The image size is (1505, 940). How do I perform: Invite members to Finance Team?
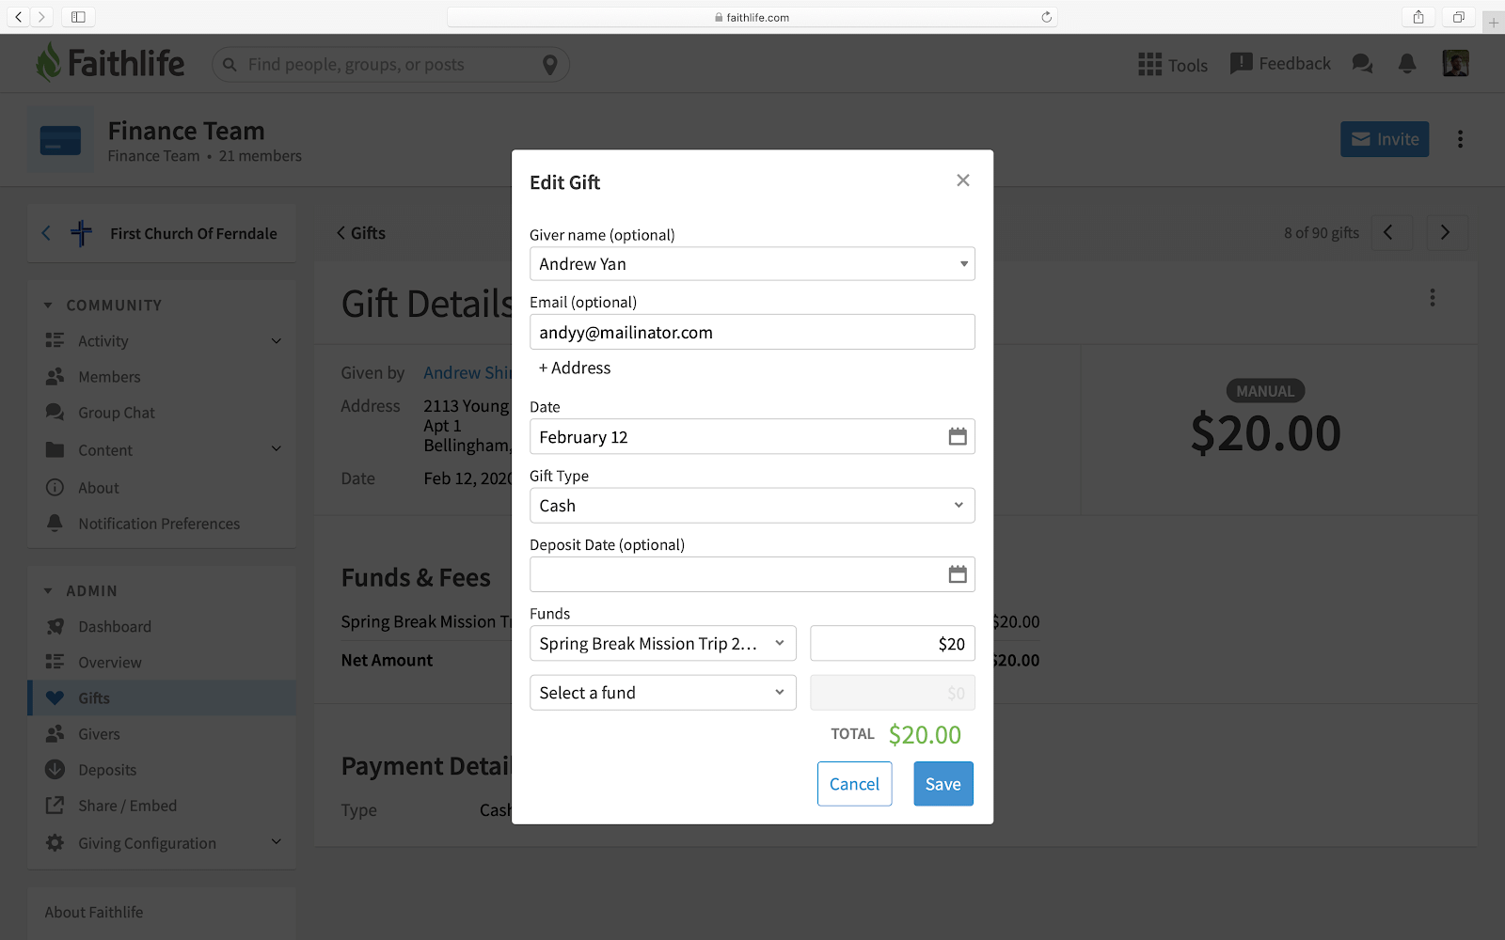tap(1385, 139)
